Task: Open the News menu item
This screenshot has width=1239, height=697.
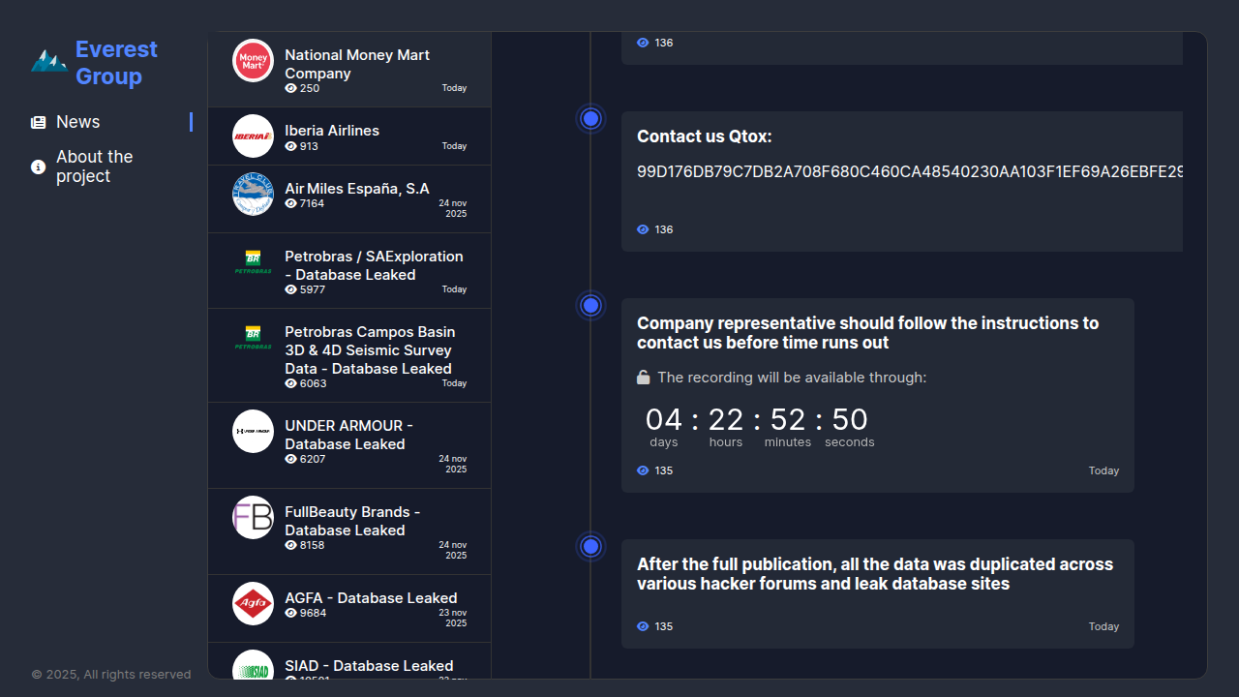Action: 77,122
